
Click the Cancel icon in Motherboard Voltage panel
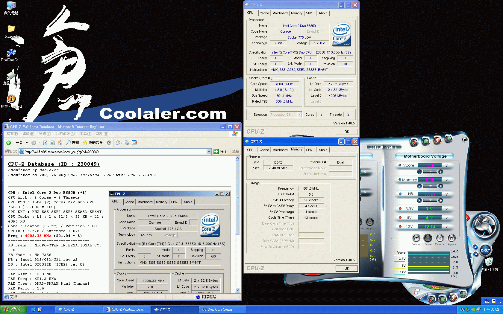(x=440, y=238)
